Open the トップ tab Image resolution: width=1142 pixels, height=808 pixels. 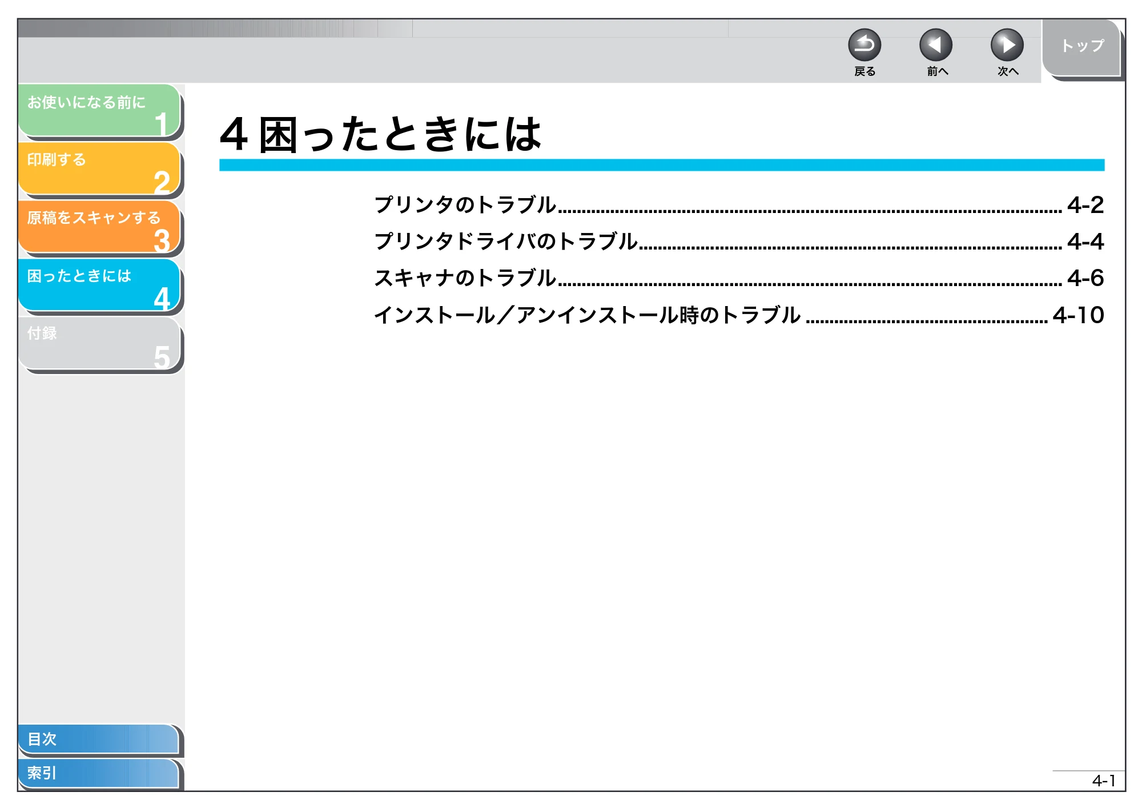pos(1081,47)
